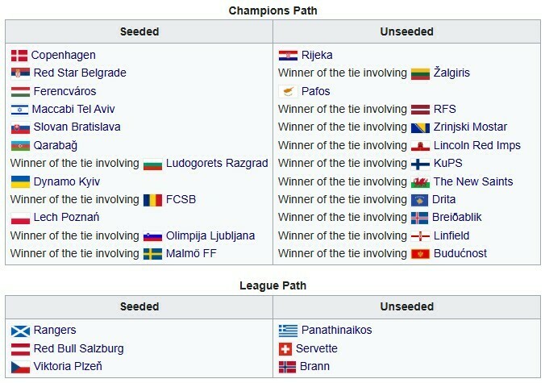The image size is (545, 383).
Task: Open the Lincoln Red Imps link
Action: pyautogui.click(x=476, y=146)
